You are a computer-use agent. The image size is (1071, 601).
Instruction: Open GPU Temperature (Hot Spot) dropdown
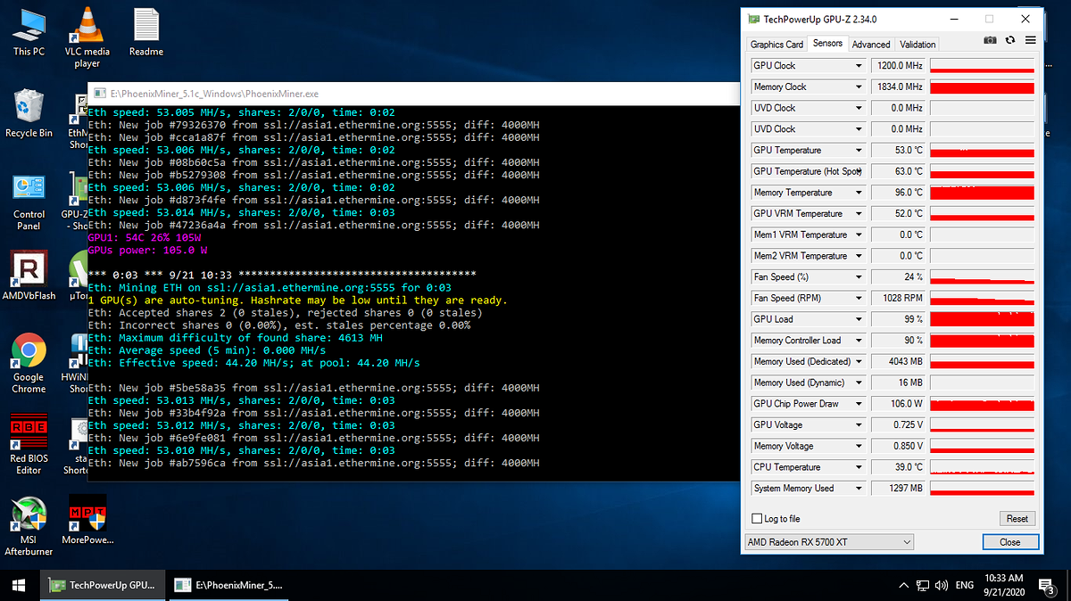pyautogui.click(x=859, y=171)
